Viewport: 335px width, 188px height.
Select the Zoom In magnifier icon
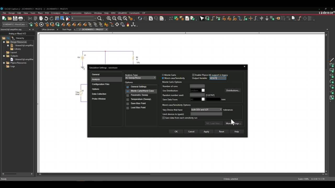109,18
